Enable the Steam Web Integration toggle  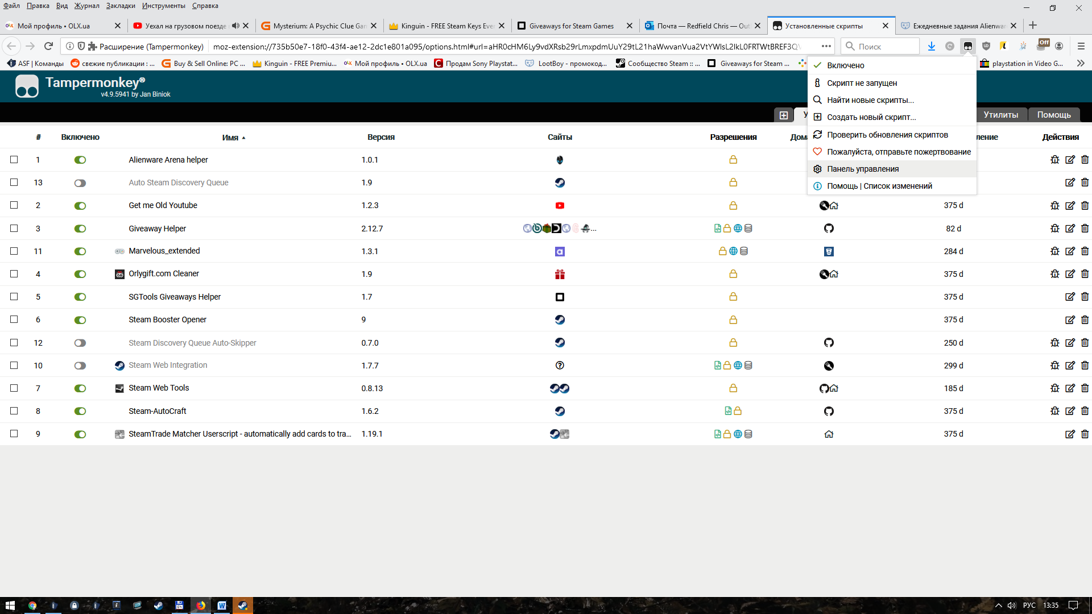click(x=80, y=366)
